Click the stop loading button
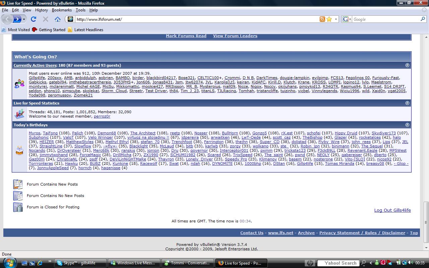429x268 pixels. [46, 19]
